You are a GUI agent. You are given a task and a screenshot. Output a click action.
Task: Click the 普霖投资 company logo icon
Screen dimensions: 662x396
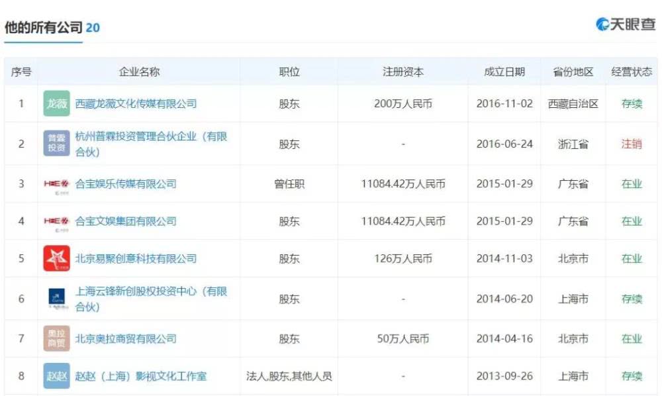pos(56,143)
